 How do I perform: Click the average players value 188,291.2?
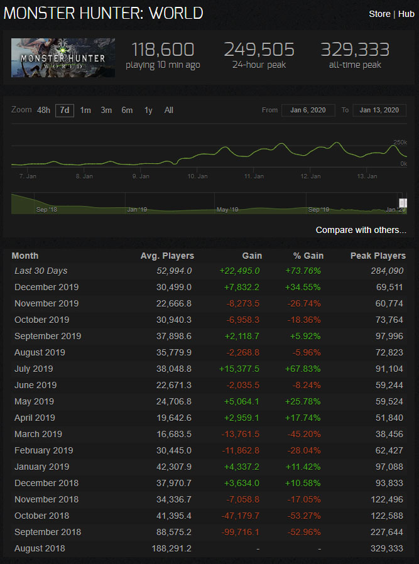(x=171, y=548)
